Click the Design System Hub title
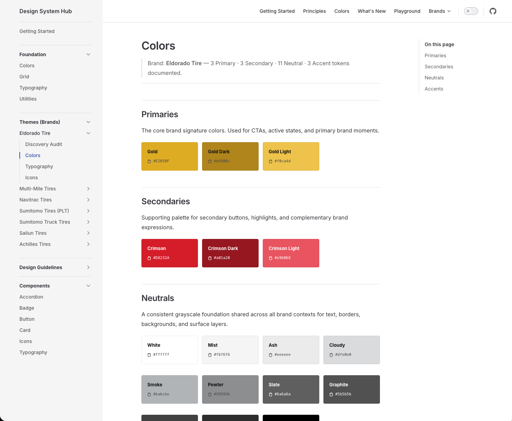This screenshot has height=421, width=512. pos(46,11)
